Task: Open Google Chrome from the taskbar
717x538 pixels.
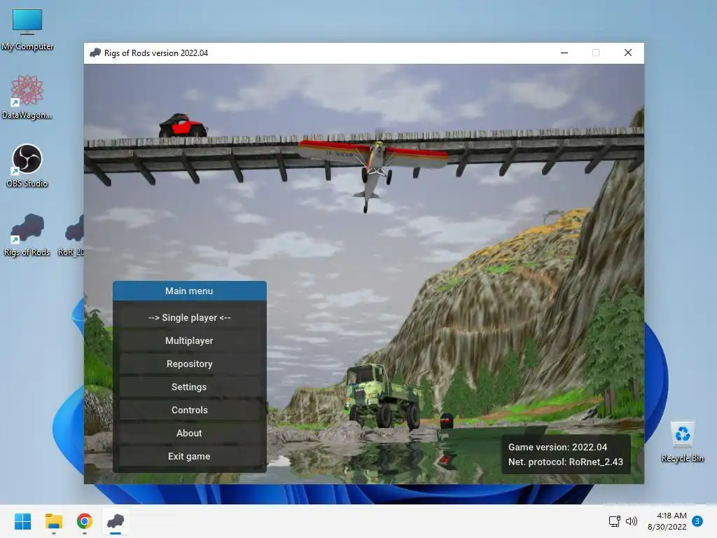Action: [85, 521]
